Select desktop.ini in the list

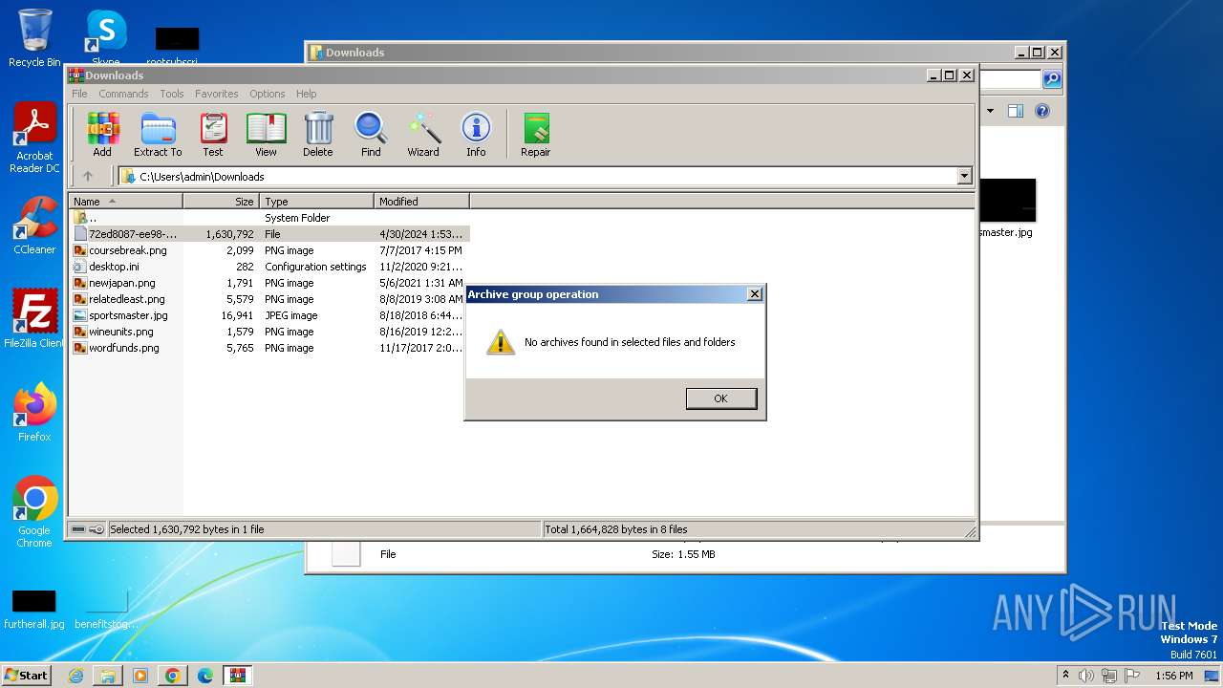click(x=268, y=267)
